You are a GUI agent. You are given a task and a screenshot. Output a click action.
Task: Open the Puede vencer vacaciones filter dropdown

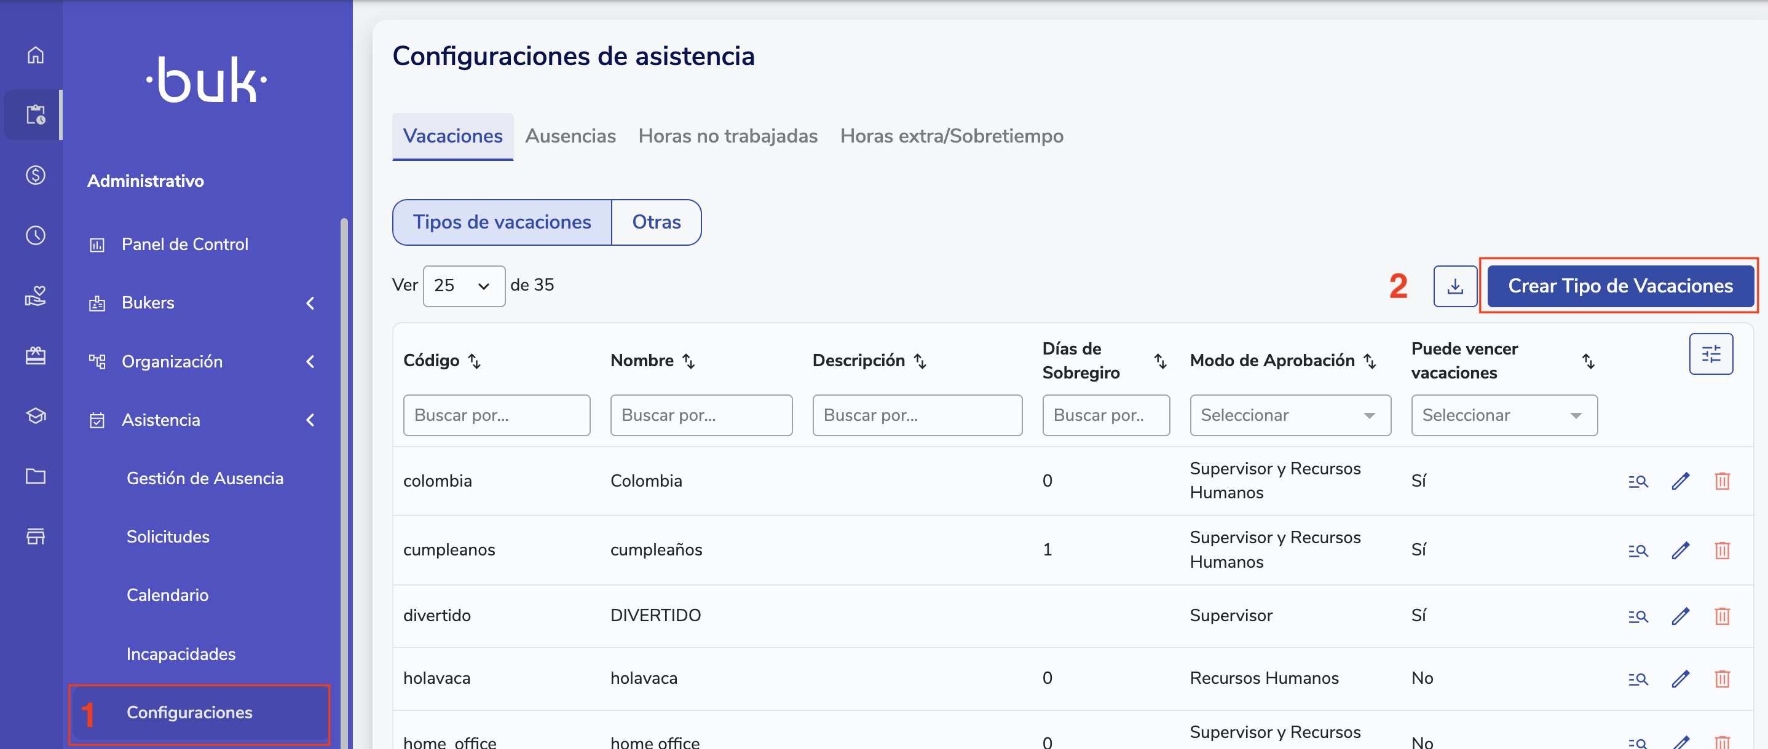[x=1504, y=415]
